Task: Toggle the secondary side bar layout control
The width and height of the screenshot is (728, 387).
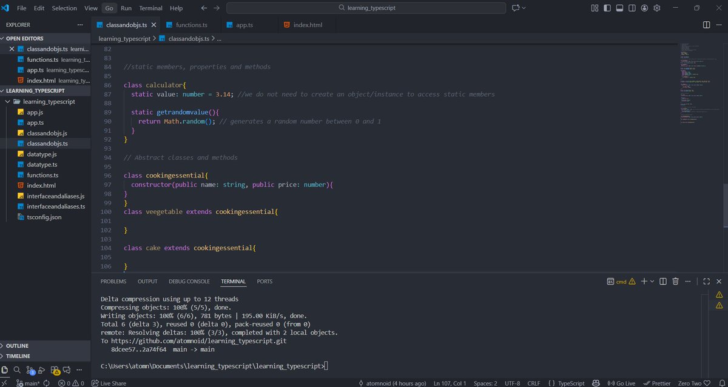Action: tap(632, 8)
